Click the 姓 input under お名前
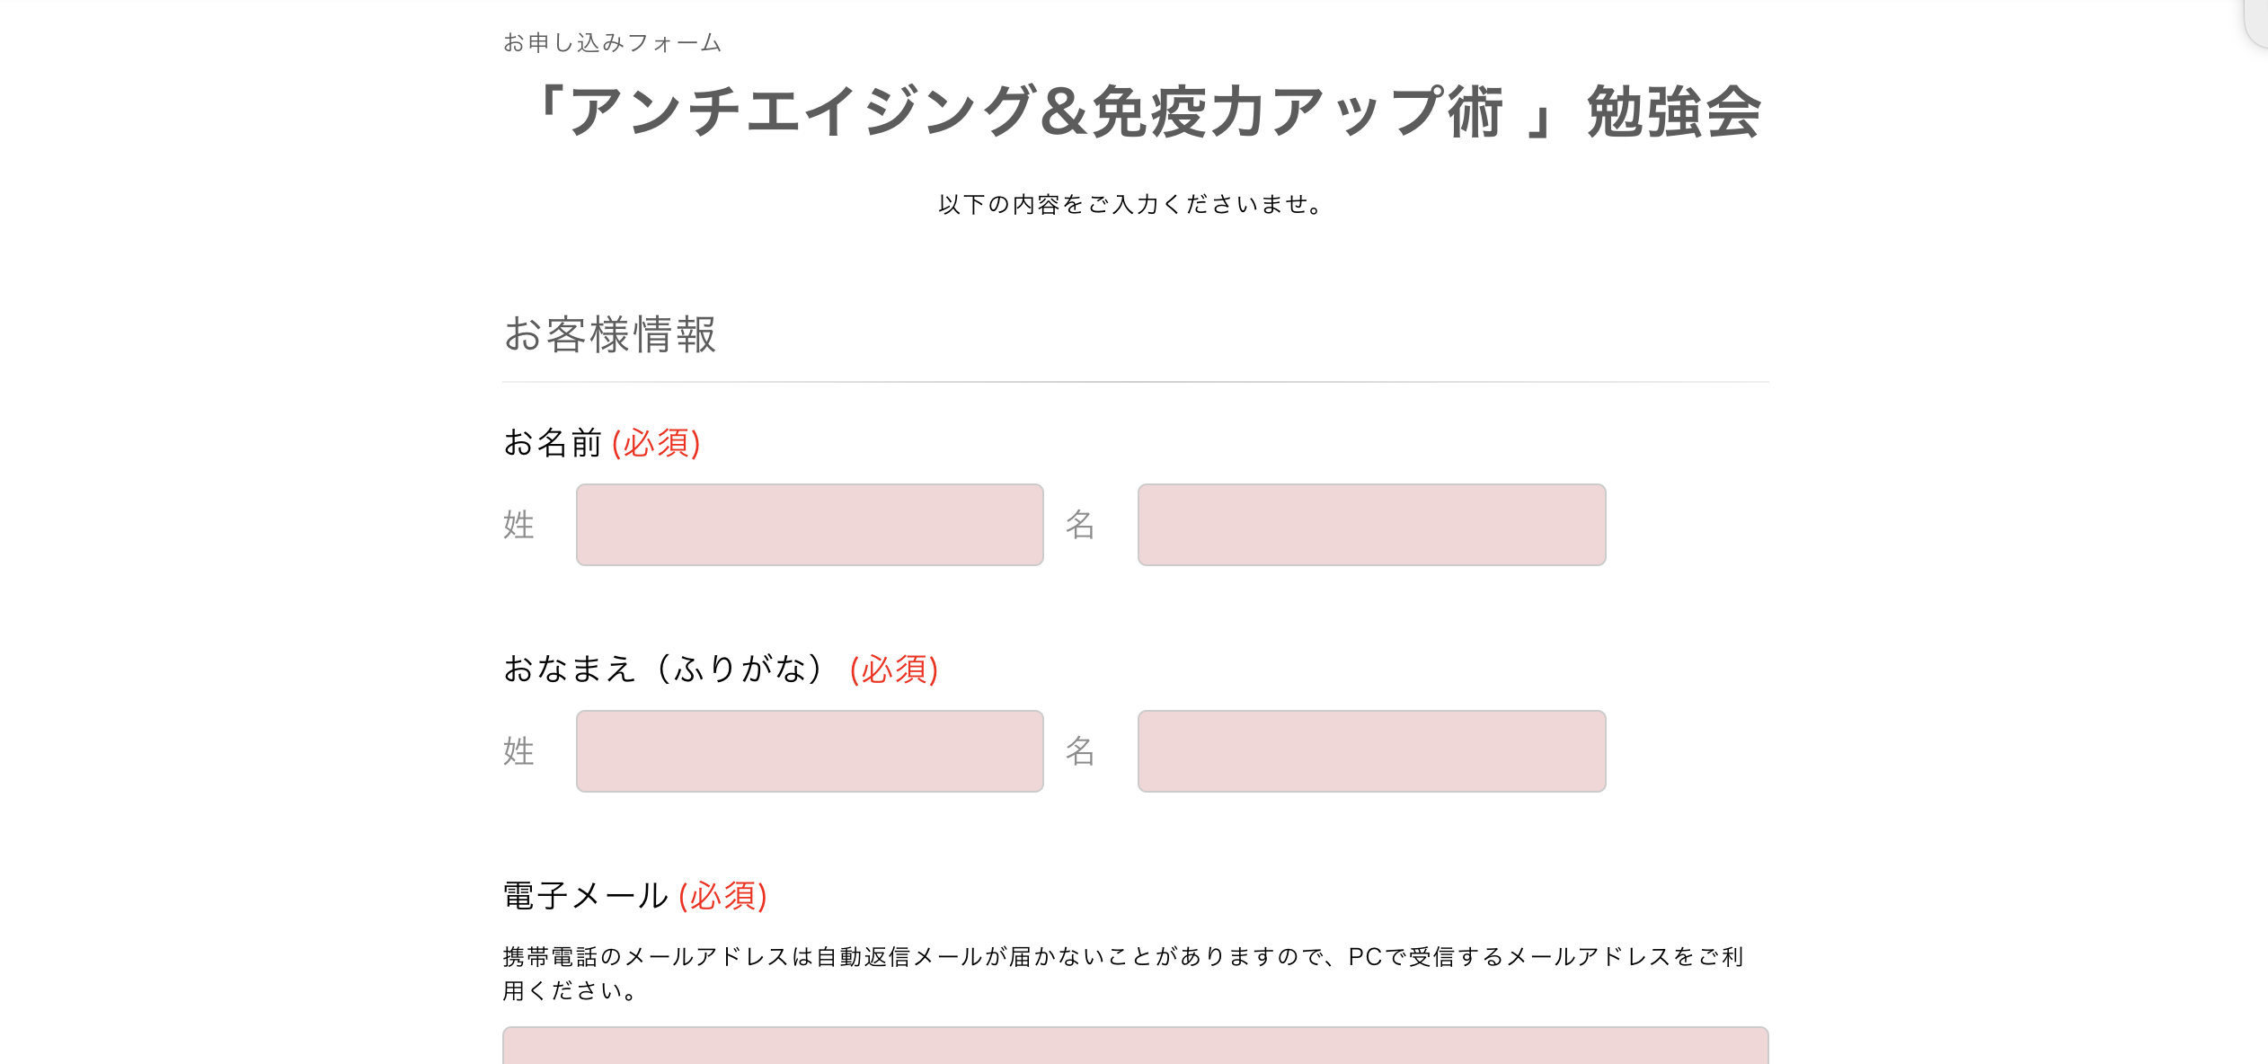The width and height of the screenshot is (2268, 1064). [808, 525]
